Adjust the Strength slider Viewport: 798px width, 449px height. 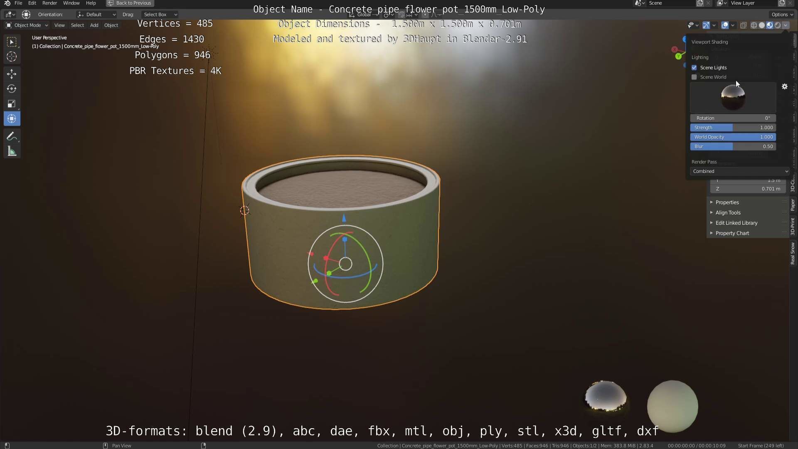733,128
